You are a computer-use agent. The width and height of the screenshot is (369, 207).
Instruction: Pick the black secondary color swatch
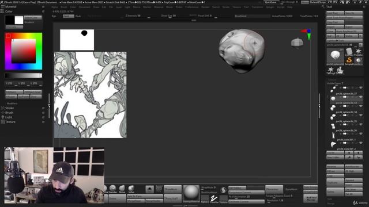point(10,20)
